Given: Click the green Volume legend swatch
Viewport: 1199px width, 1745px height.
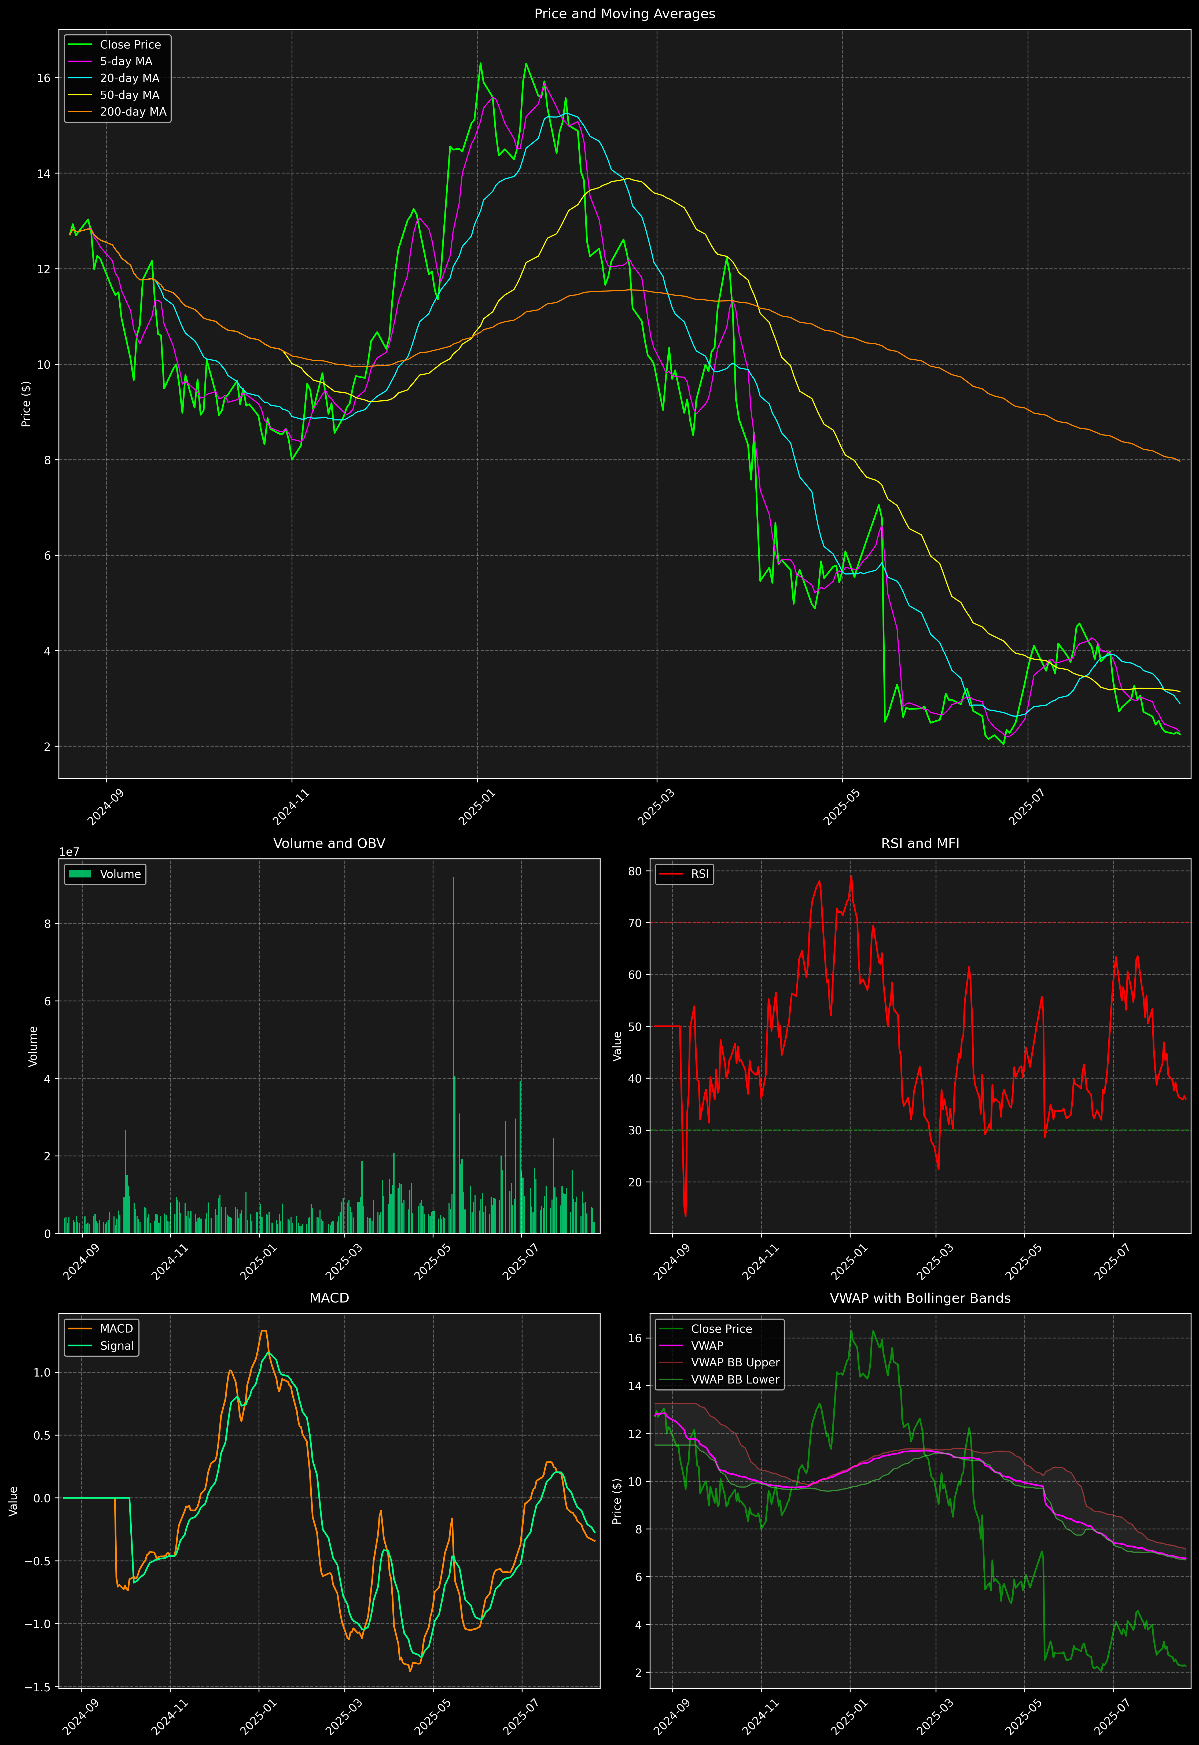Looking at the screenshot, I should [80, 874].
